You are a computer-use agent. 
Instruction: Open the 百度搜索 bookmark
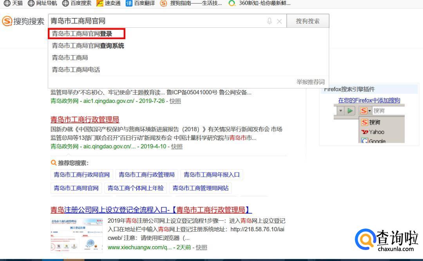(77, 3)
